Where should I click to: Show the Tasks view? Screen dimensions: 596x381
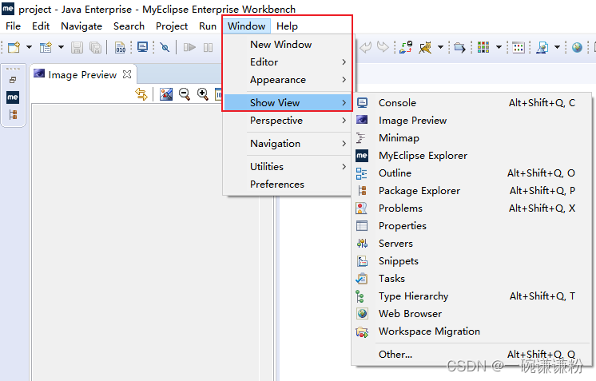[x=471, y=279]
